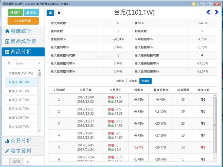Open the 腳本資料 section
The height and width of the screenshot is (167, 223).
(x=23, y=151)
